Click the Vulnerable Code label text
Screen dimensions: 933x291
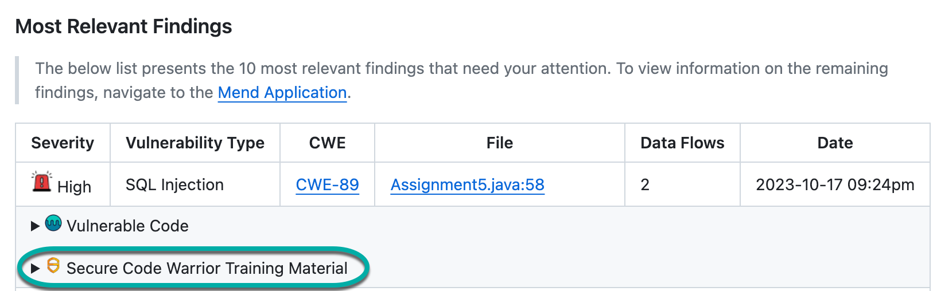click(127, 226)
